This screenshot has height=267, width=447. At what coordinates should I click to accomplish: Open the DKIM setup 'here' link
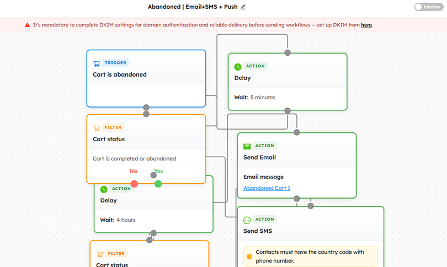click(x=366, y=25)
